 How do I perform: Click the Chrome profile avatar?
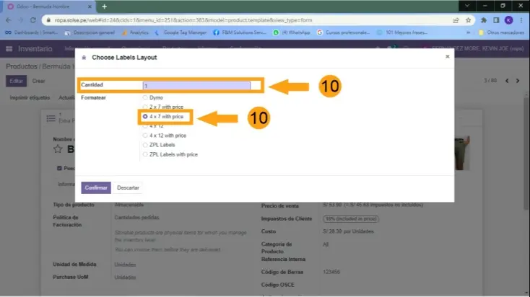(508, 20)
